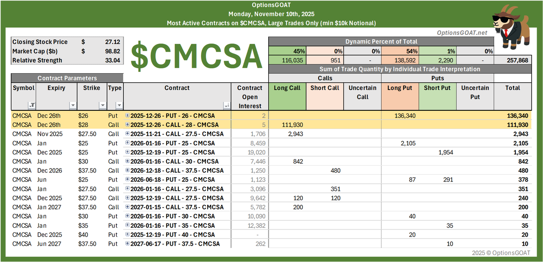The height and width of the screenshot is (262, 543).
Task: Click the Contract Parameters header
Action: pyautogui.click(x=67, y=78)
